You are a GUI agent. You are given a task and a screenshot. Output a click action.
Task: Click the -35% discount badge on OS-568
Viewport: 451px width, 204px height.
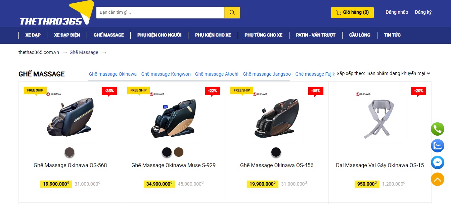(109, 91)
